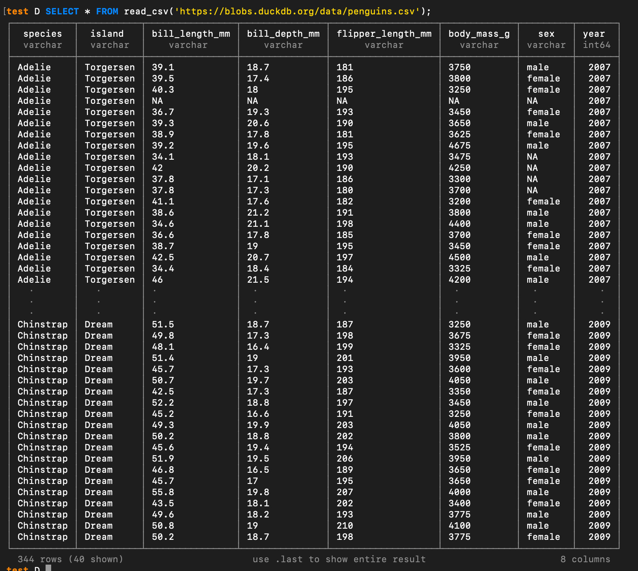Click the sex cell in the 3750 body mass row
Viewport: 638px width, 571px height.
click(538, 67)
